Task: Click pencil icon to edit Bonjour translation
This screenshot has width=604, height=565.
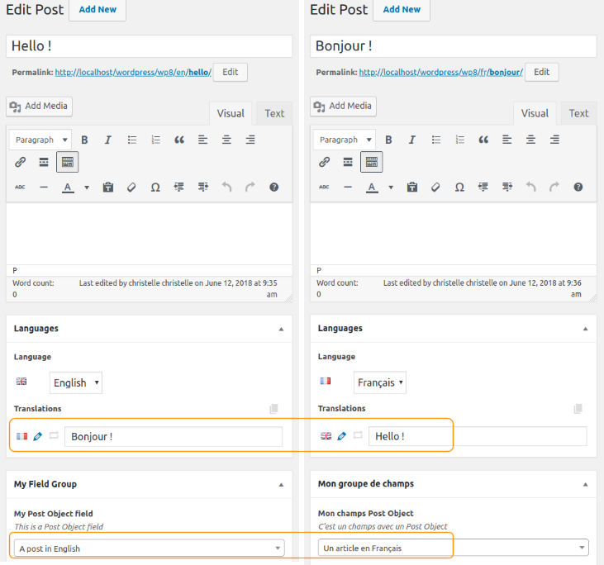Action: click(37, 436)
